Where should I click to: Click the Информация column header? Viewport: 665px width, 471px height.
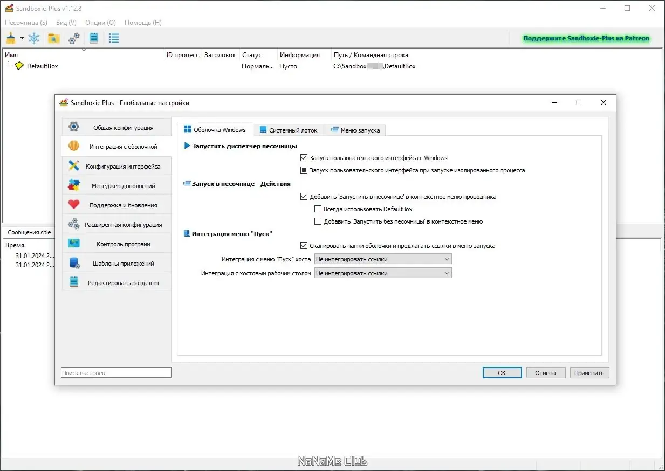pyautogui.click(x=304, y=54)
